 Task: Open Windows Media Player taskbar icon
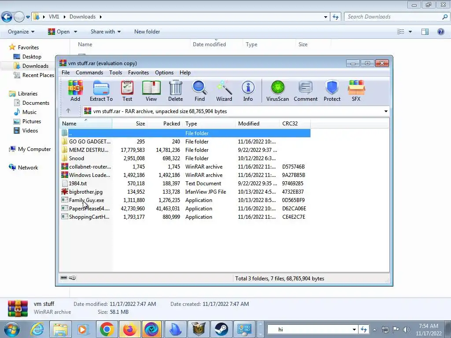pyautogui.click(x=83, y=329)
